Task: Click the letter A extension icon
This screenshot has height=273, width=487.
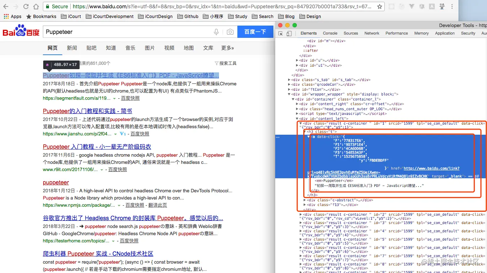Action: tap(431, 6)
